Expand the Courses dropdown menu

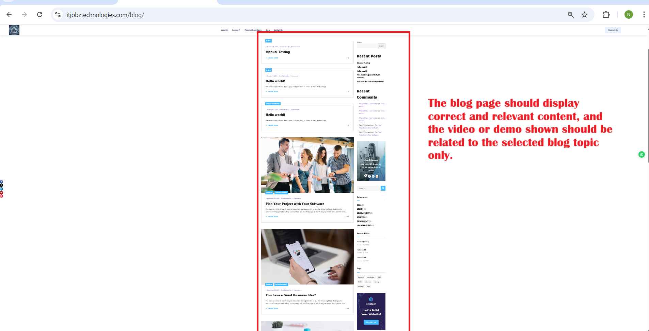pyautogui.click(x=236, y=30)
